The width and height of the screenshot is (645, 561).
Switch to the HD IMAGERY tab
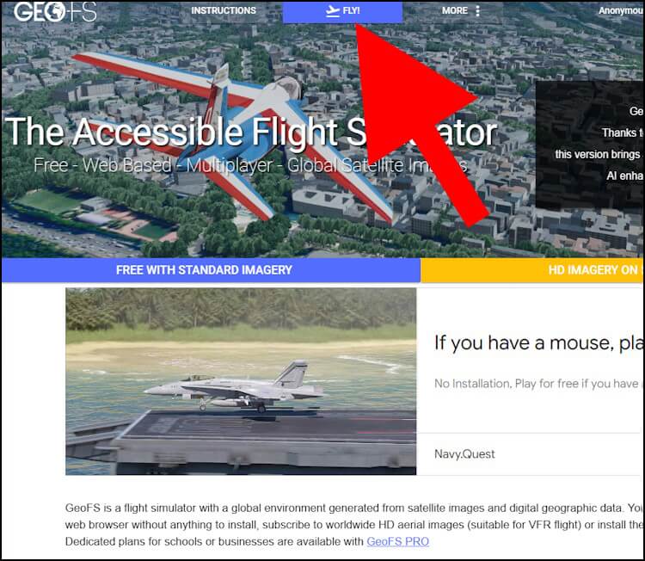532,270
